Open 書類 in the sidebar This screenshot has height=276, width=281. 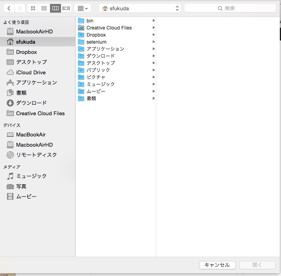click(38, 93)
